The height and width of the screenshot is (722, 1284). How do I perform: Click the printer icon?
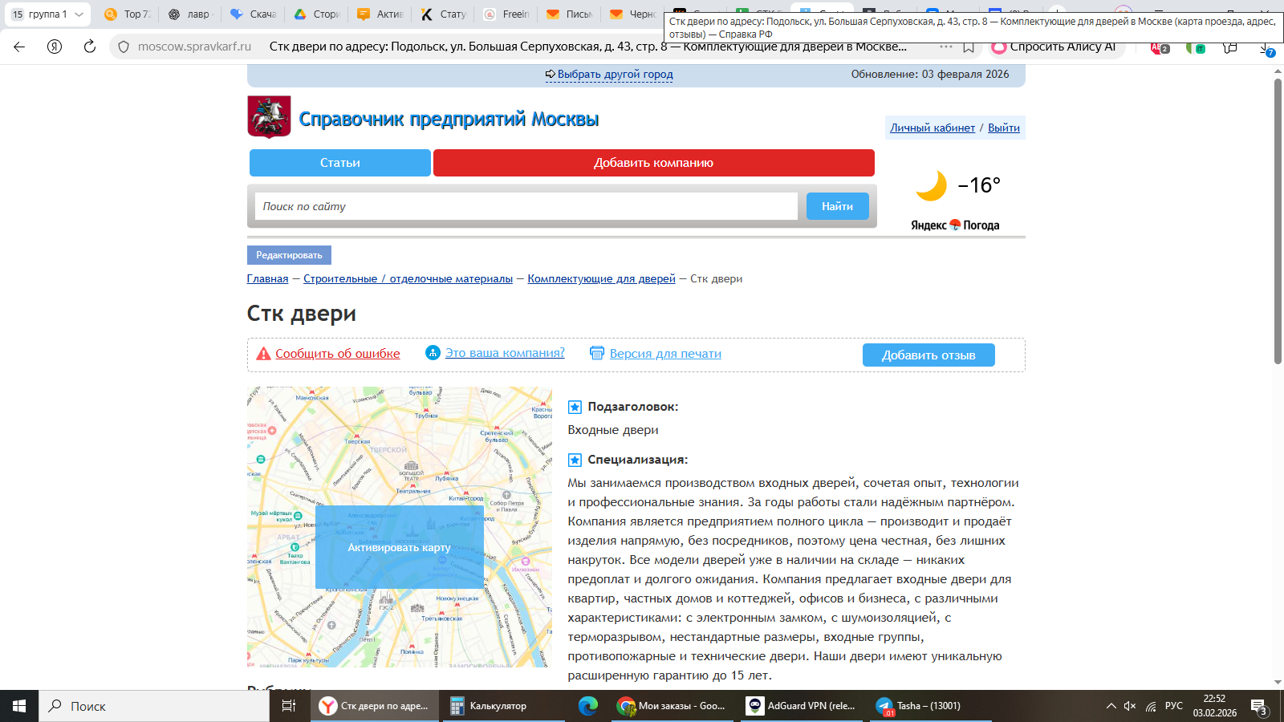597,353
